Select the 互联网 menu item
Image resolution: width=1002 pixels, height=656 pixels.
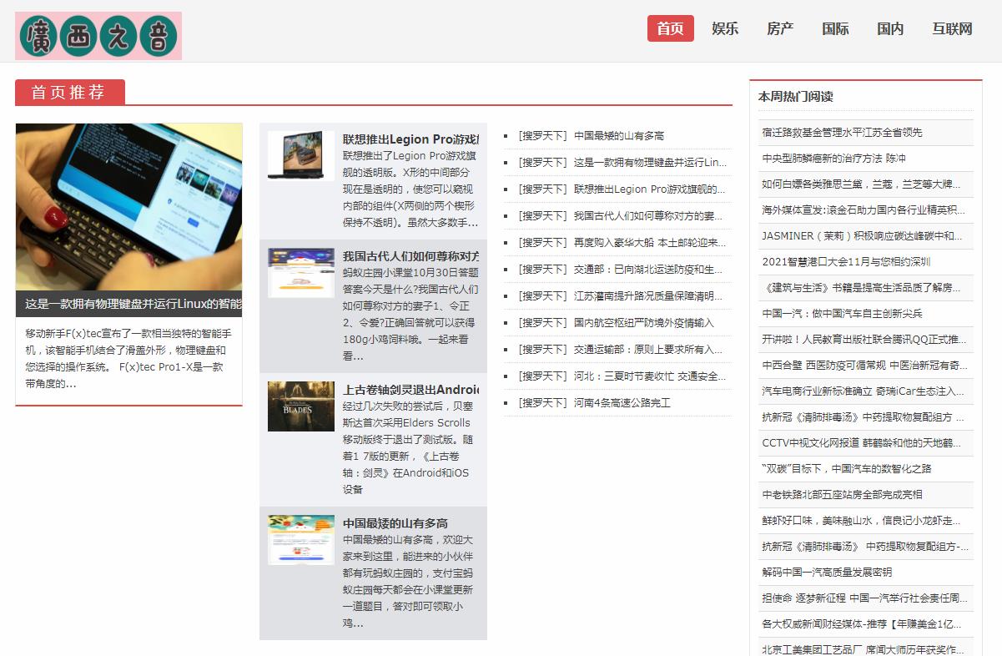click(952, 28)
